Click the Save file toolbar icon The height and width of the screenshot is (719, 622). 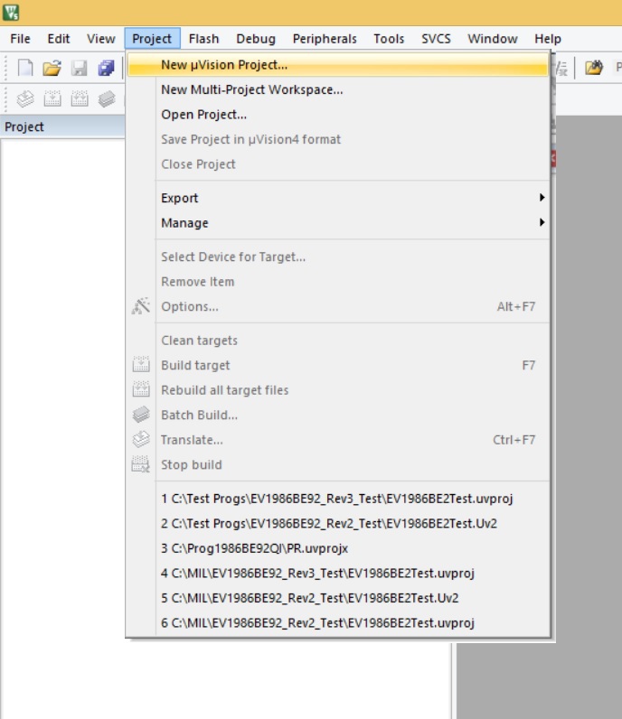(79, 68)
